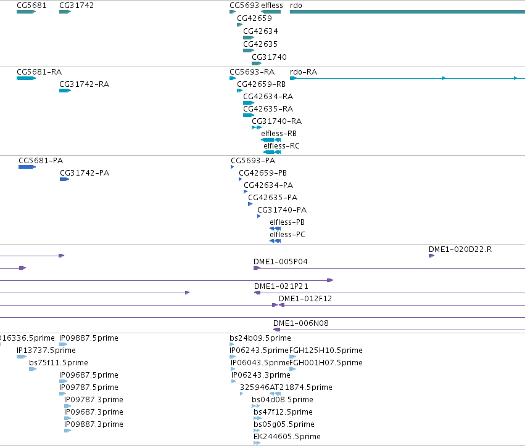
Task: Click the IP09687.5prime EST label
Action: pyautogui.click(x=89, y=375)
